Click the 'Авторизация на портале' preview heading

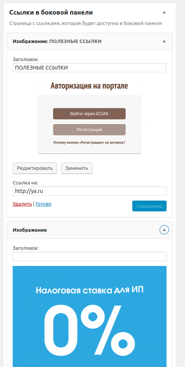coord(89,86)
